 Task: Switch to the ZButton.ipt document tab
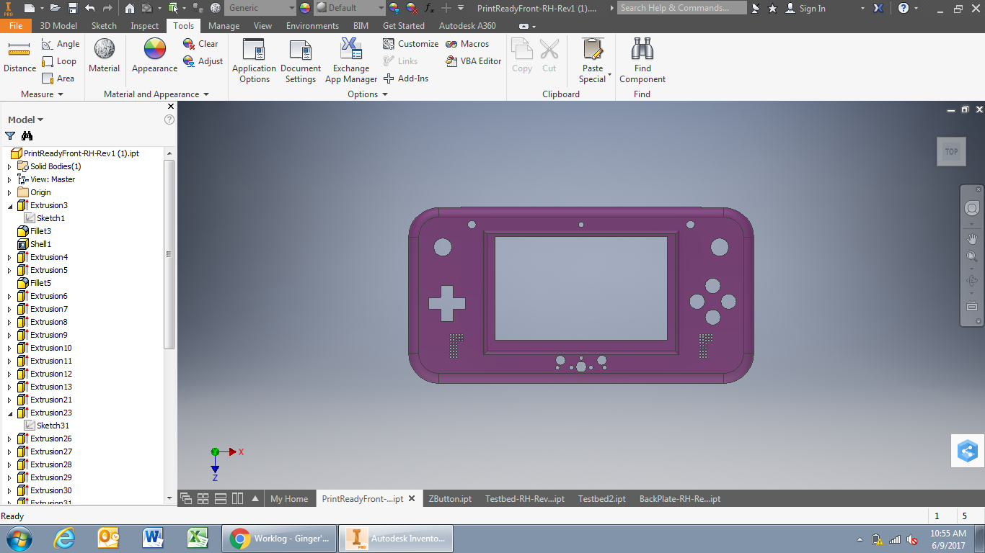450,498
